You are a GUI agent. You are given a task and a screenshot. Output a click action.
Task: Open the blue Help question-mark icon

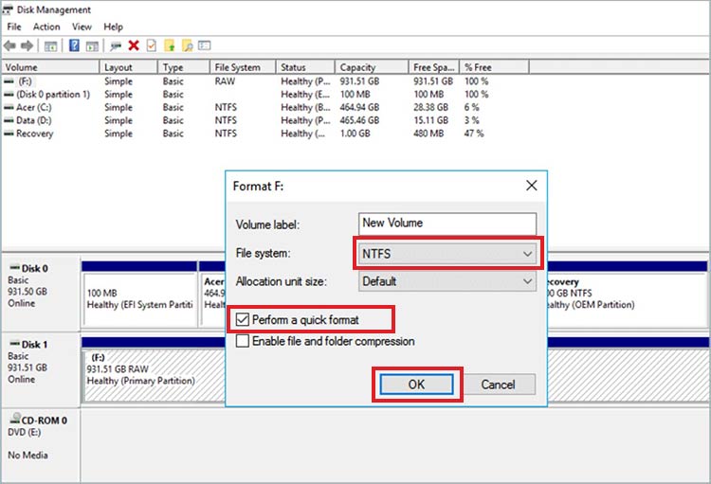pos(74,45)
